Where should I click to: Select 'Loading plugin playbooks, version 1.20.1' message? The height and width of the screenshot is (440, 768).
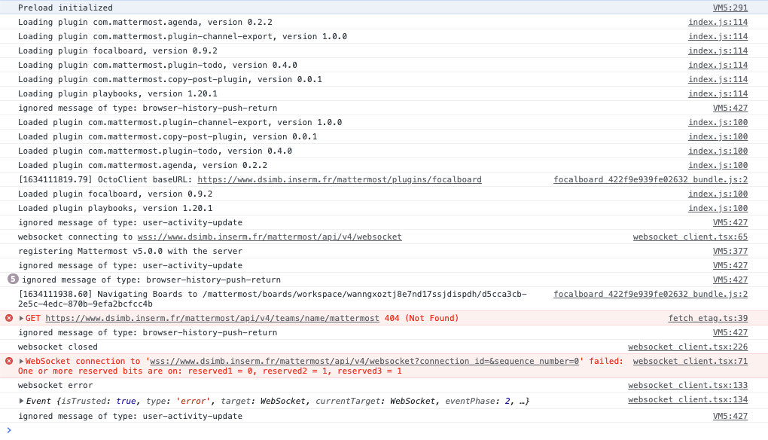point(117,93)
